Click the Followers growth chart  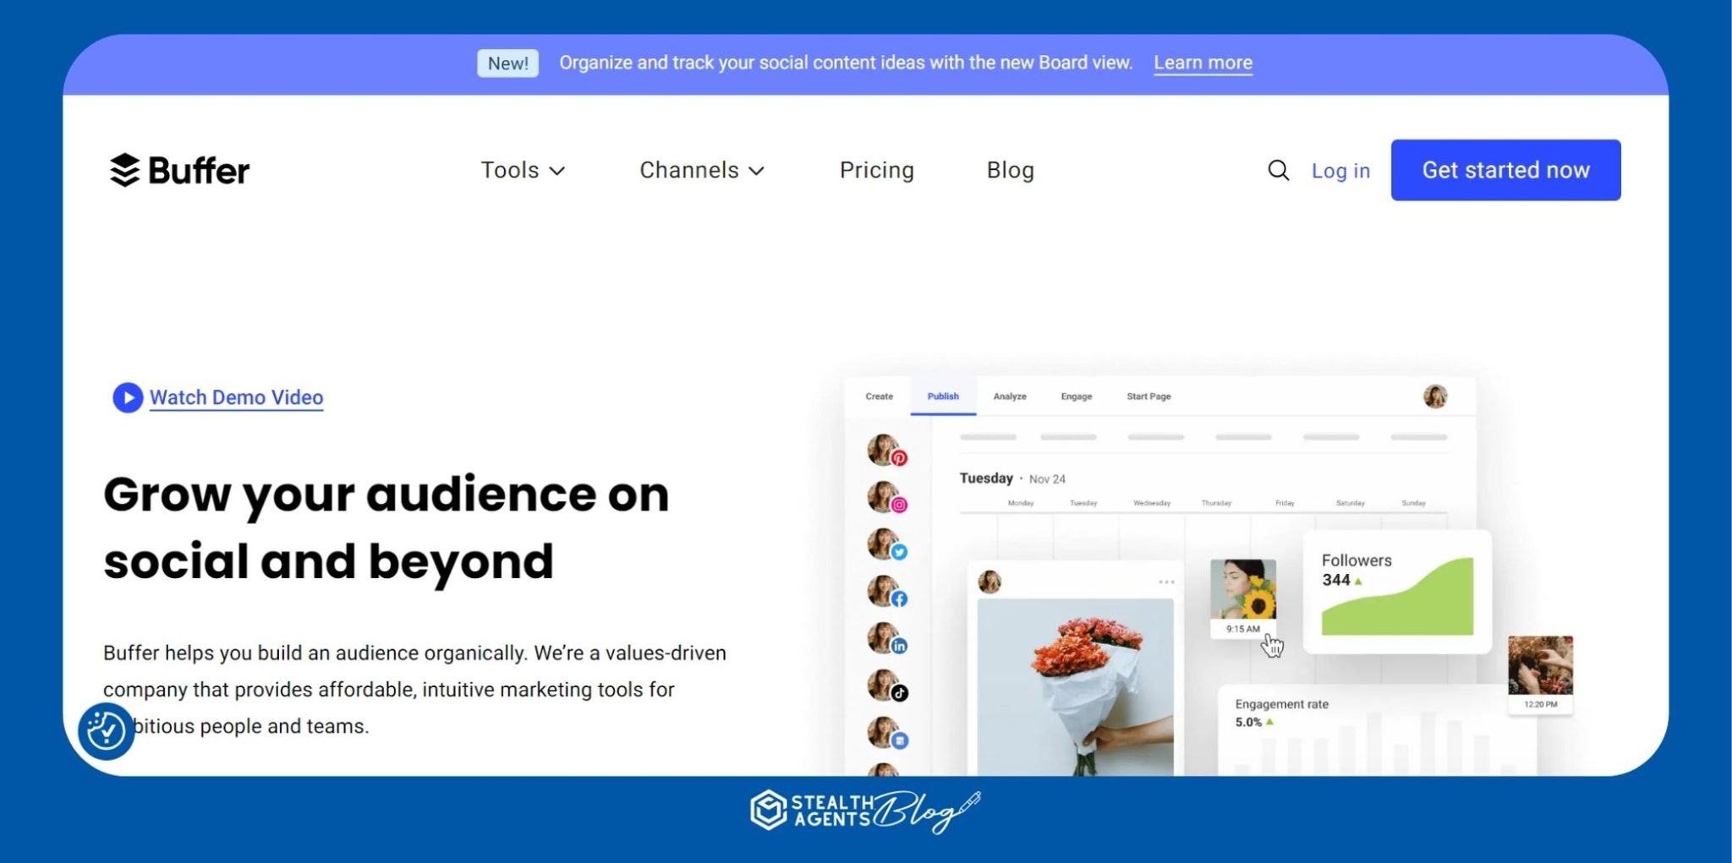(1397, 590)
